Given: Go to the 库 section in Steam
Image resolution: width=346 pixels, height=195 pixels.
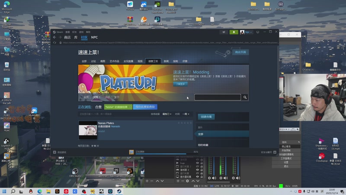Looking at the screenshot, I should 76,37.
